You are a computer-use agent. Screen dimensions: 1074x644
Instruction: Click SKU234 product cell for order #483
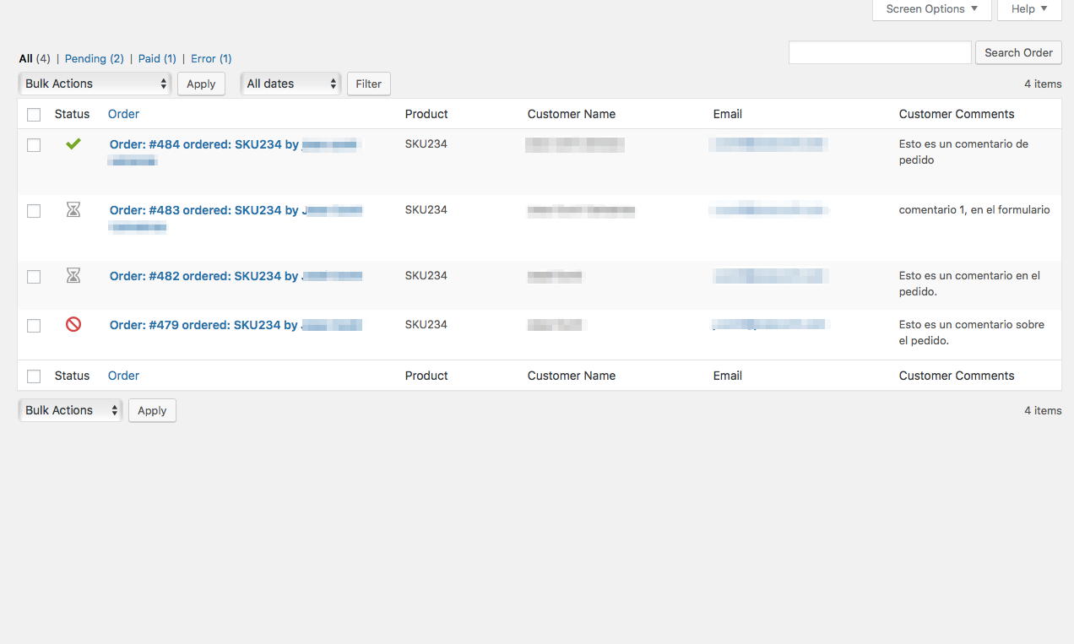(x=426, y=210)
